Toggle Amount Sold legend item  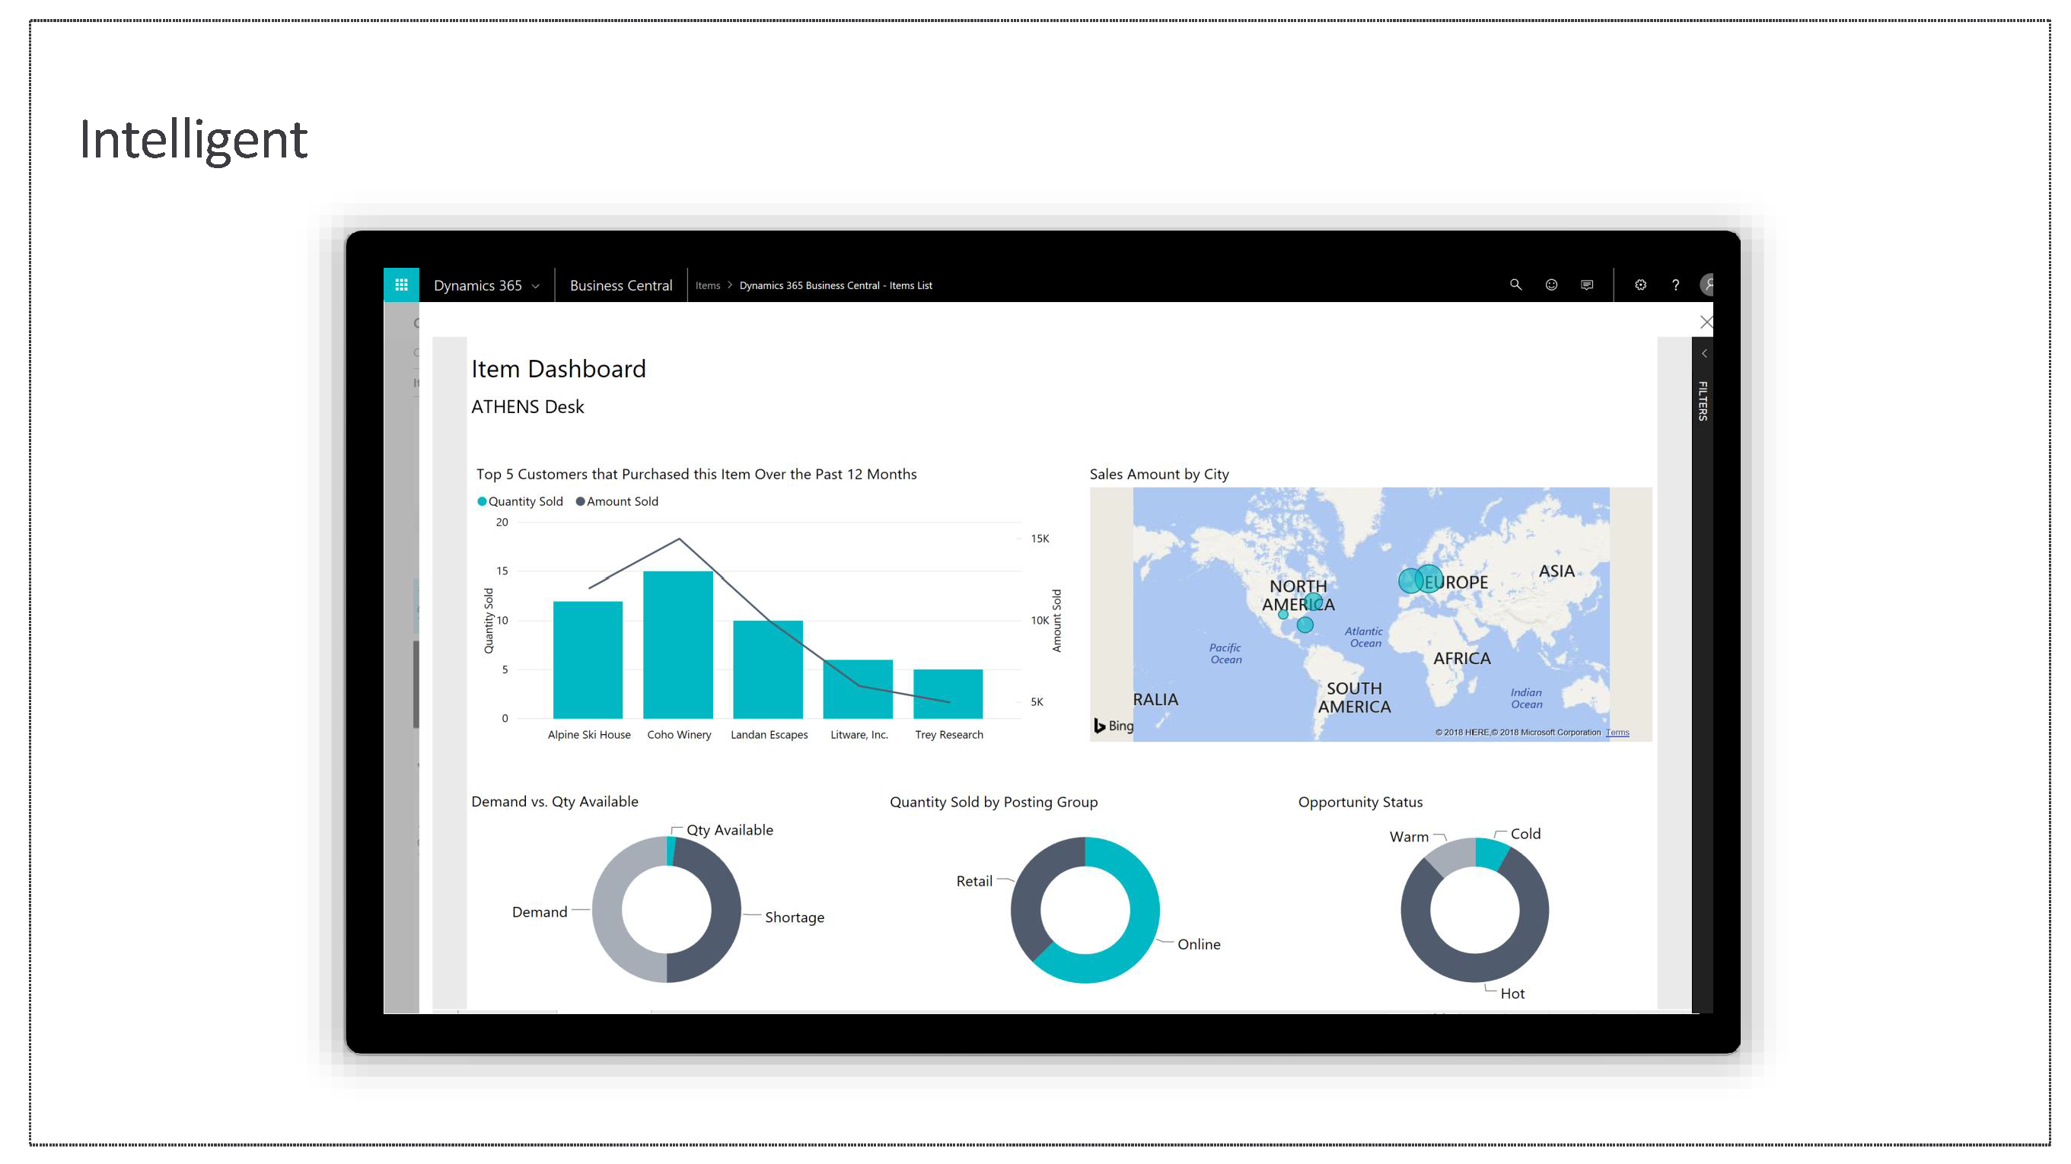(617, 501)
